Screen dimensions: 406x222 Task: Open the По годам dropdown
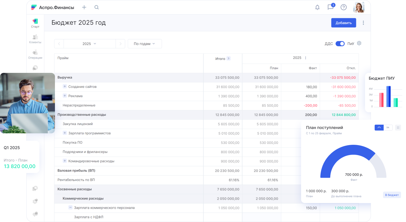(x=145, y=44)
